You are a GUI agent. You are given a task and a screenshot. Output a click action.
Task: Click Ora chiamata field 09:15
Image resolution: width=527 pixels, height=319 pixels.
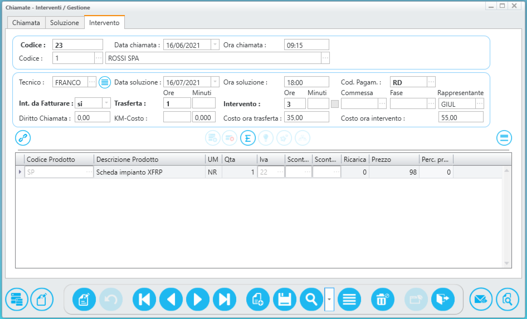[x=306, y=44]
